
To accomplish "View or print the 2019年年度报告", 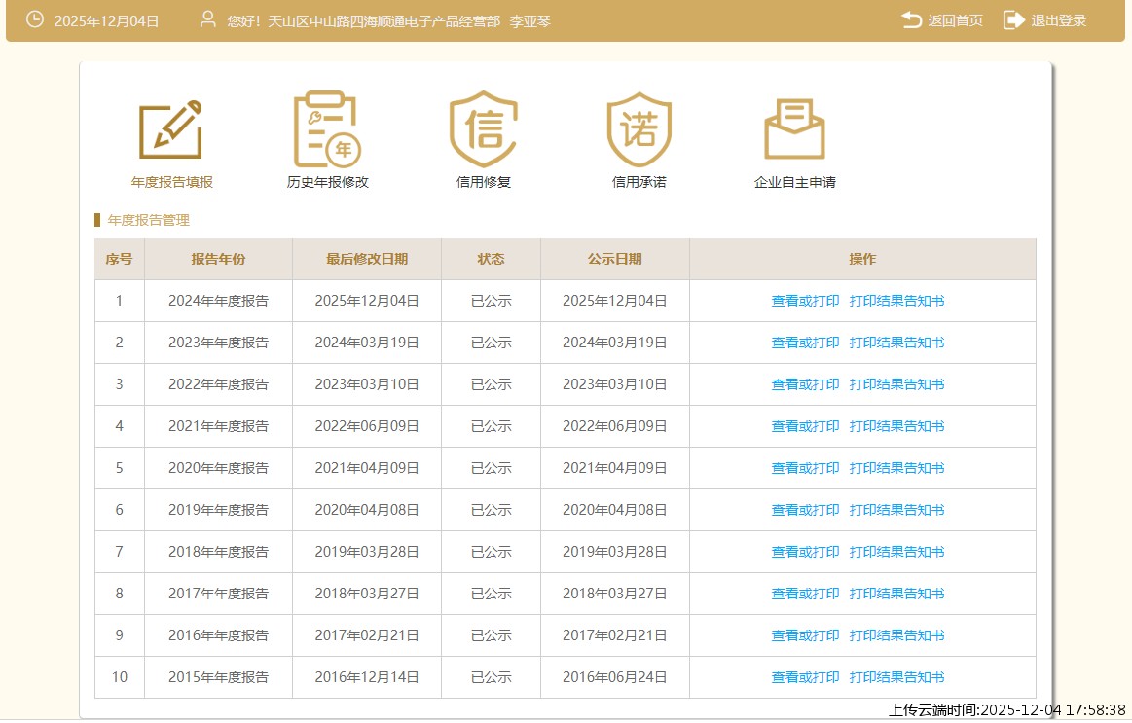I will [805, 510].
